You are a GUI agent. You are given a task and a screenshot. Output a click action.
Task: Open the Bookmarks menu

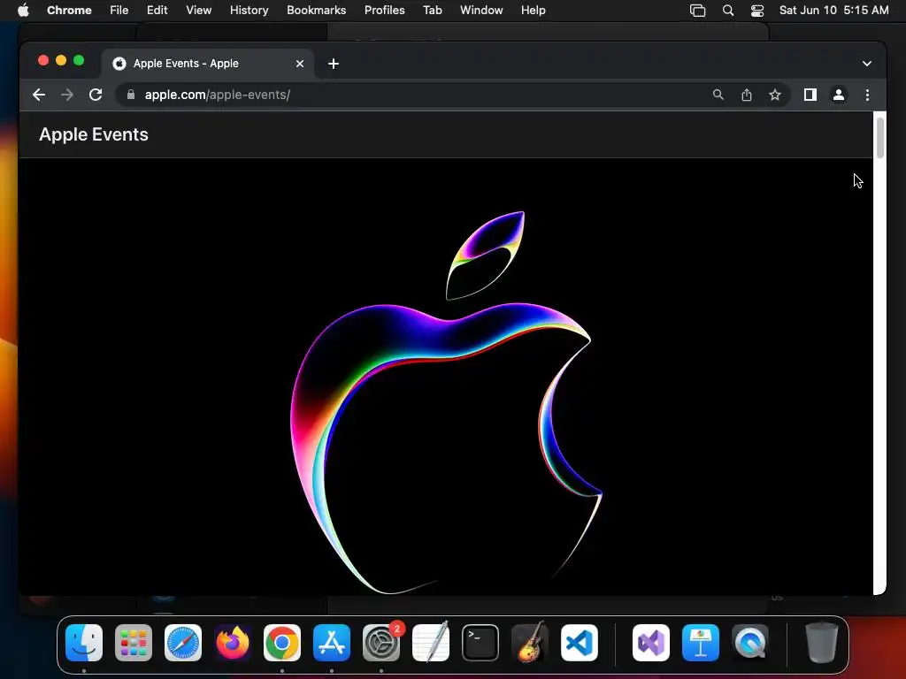click(x=316, y=11)
